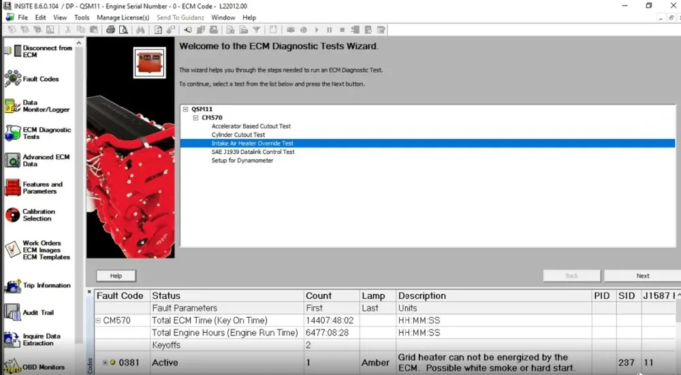
Task: Click the Lamp column header
Action: click(x=378, y=295)
